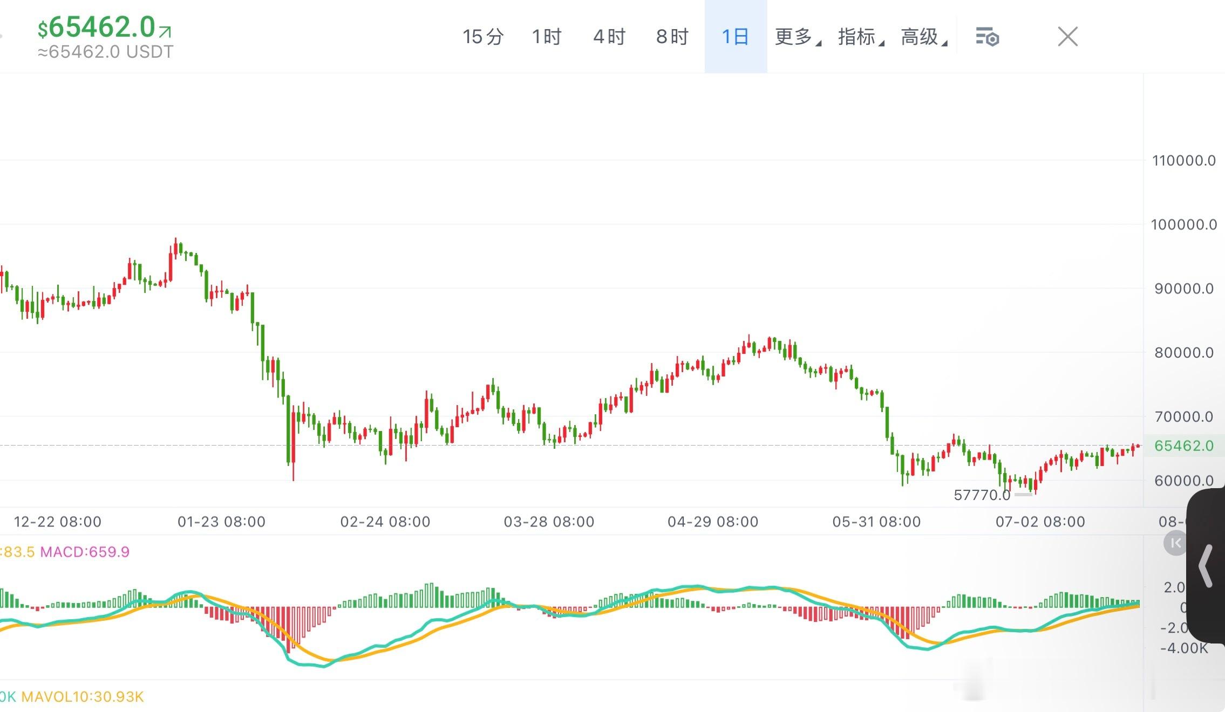The image size is (1225, 712).
Task: Click the 100000.0 price axis label
Action: pos(1184,224)
